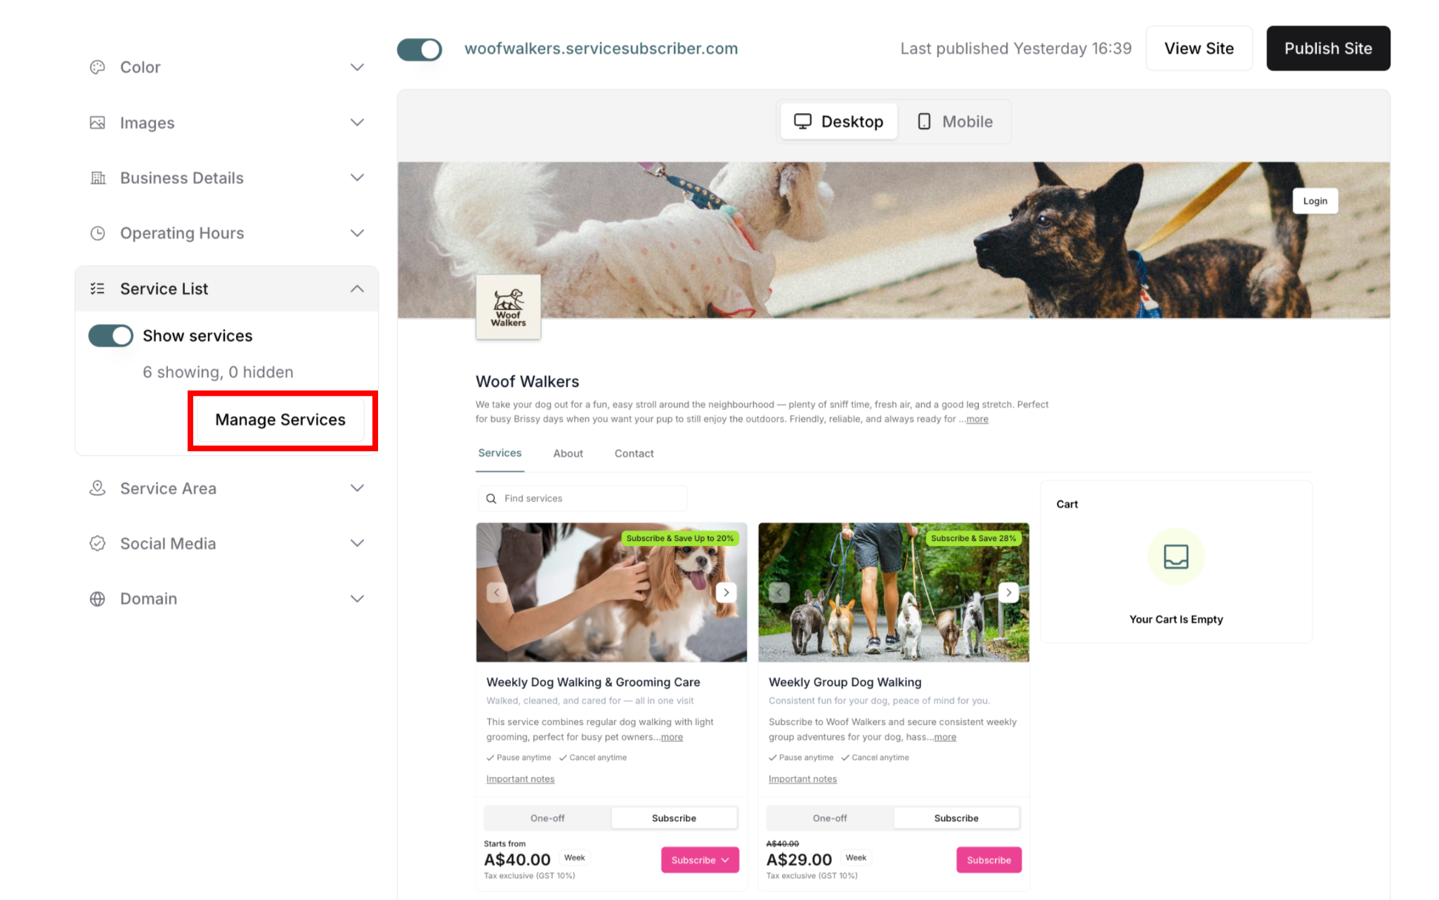Collapse the Service List section
This screenshot has width=1439, height=900.
click(357, 289)
